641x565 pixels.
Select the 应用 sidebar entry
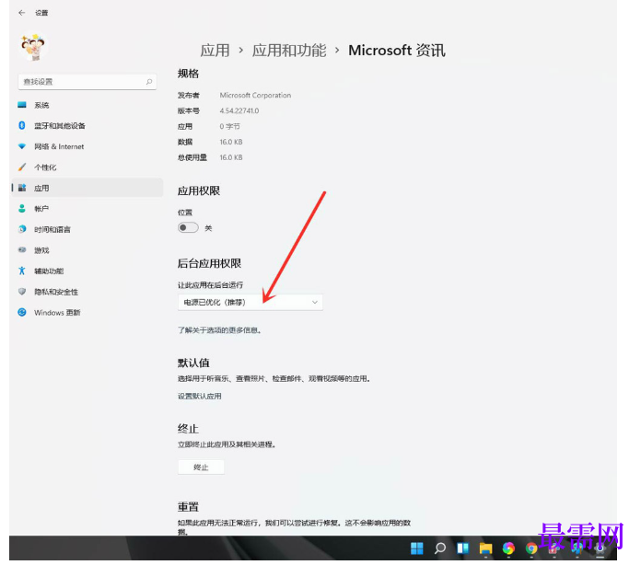pyautogui.click(x=87, y=188)
